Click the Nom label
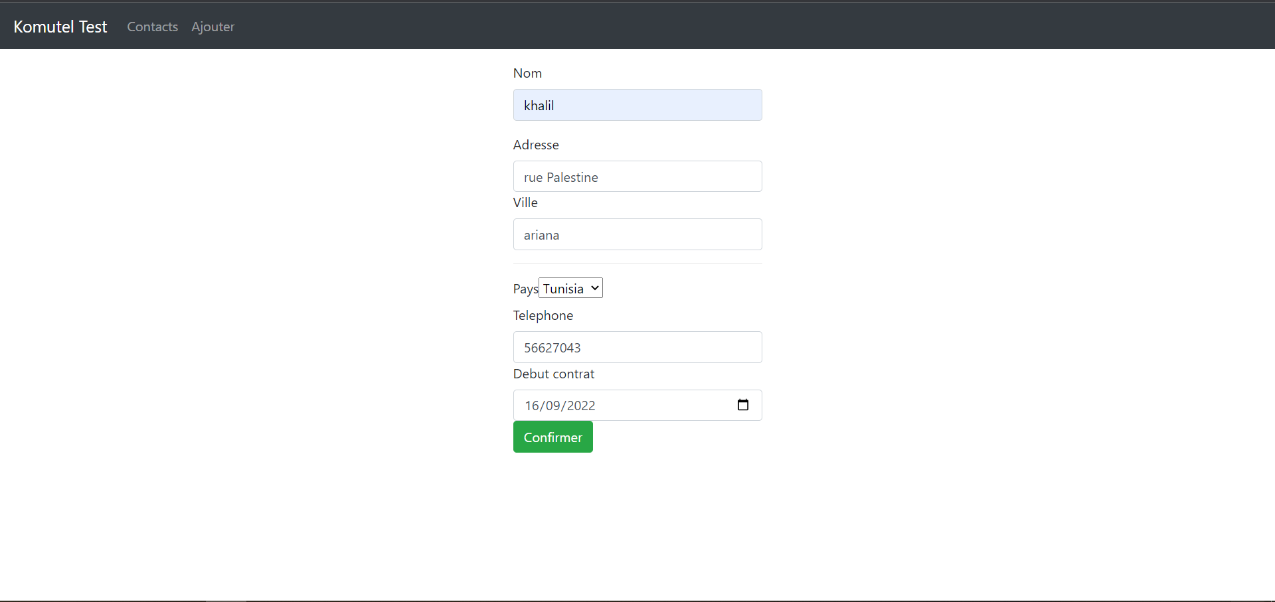Screen dimensions: 1275x602 pos(527,73)
